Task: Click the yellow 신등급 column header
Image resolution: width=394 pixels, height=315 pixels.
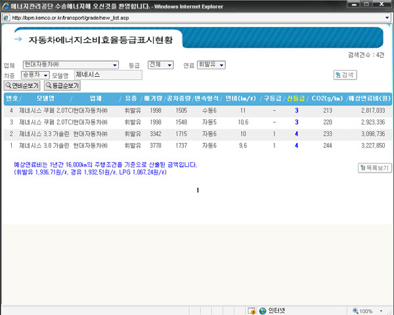Action: point(295,98)
